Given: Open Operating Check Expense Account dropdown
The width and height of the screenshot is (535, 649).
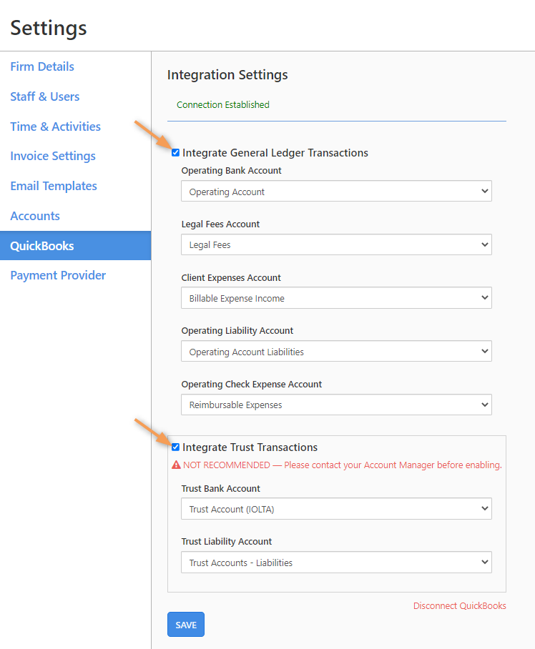Looking at the screenshot, I should click(x=336, y=405).
